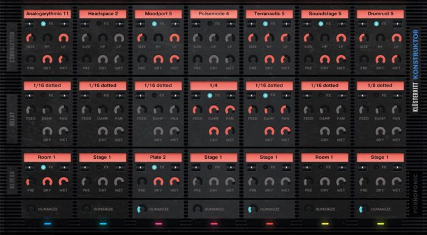Enable the FX toggle for Headspace 2 convolution

click(x=99, y=24)
